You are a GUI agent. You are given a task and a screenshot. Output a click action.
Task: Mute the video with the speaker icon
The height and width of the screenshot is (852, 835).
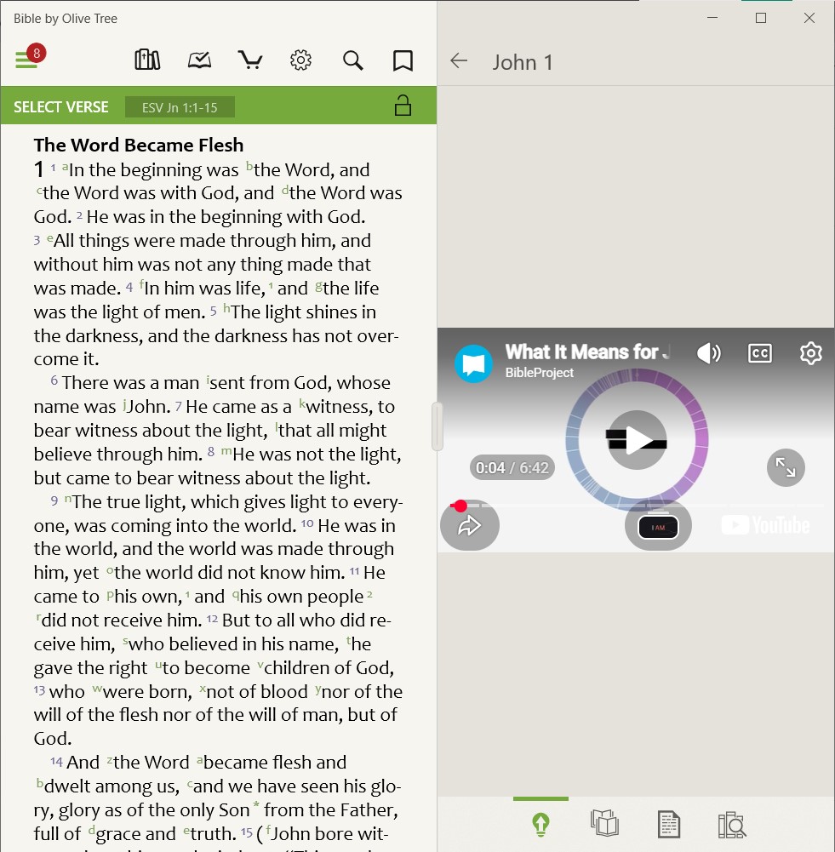pos(708,353)
